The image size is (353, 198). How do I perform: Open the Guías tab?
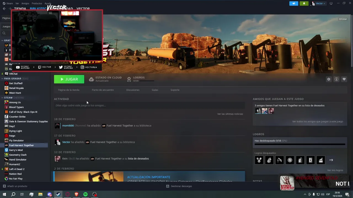coord(155,90)
